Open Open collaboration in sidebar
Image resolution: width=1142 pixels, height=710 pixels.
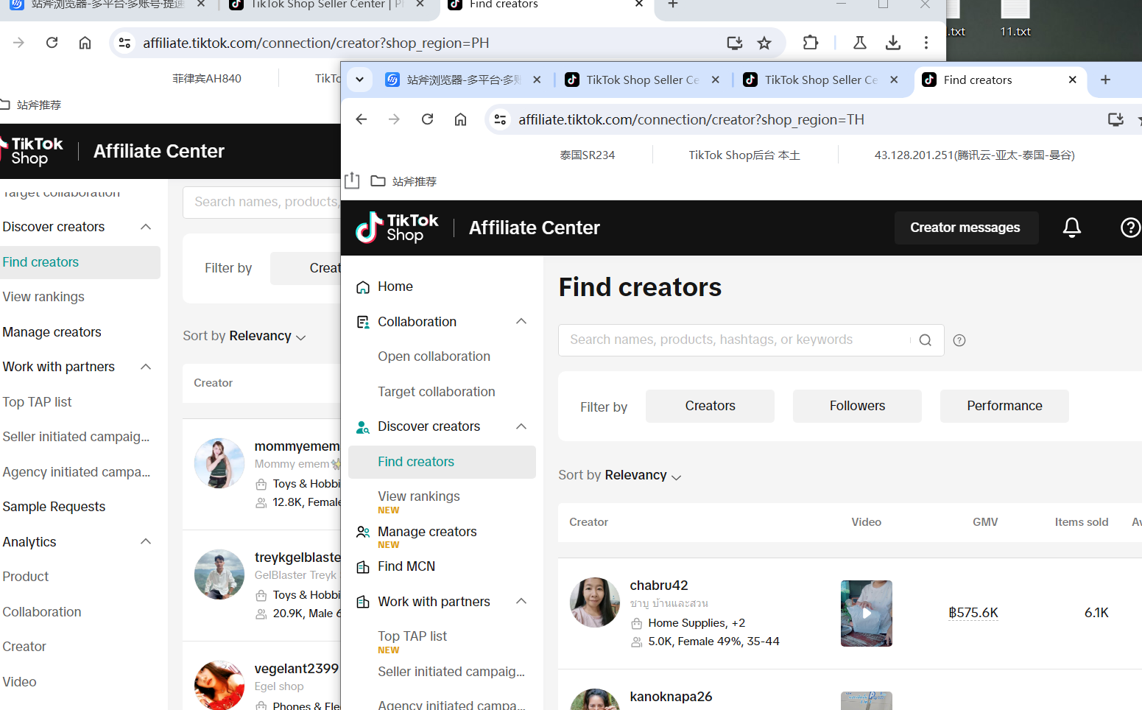(434, 356)
